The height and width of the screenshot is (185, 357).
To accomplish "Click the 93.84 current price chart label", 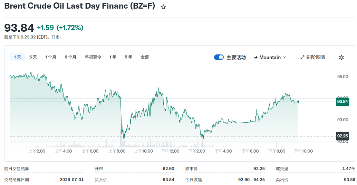I will point(342,102).
